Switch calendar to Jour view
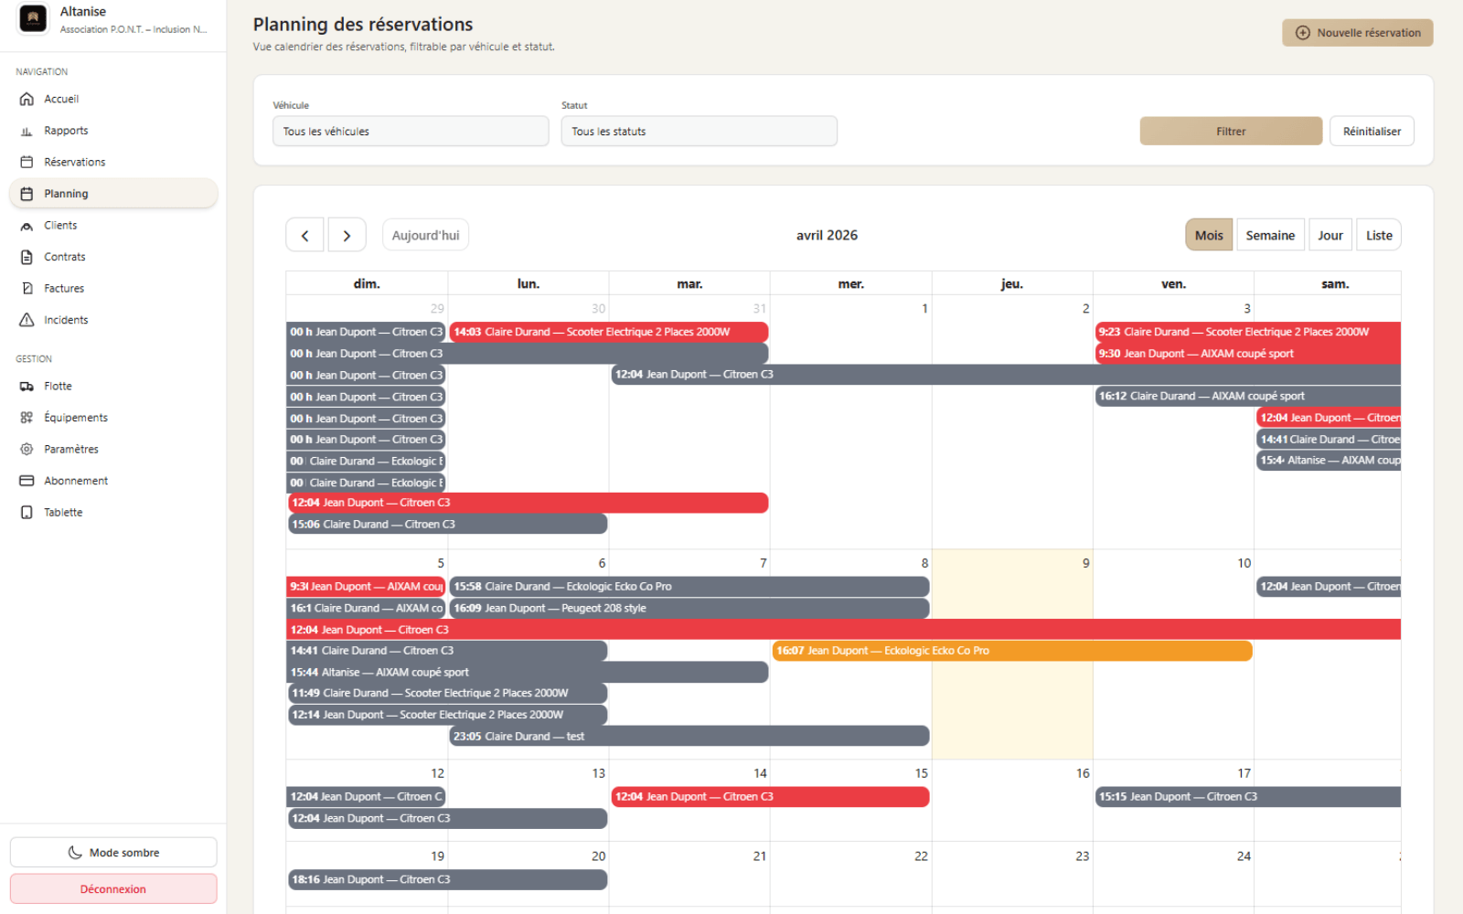Image resolution: width=1463 pixels, height=914 pixels. click(x=1330, y=236)
